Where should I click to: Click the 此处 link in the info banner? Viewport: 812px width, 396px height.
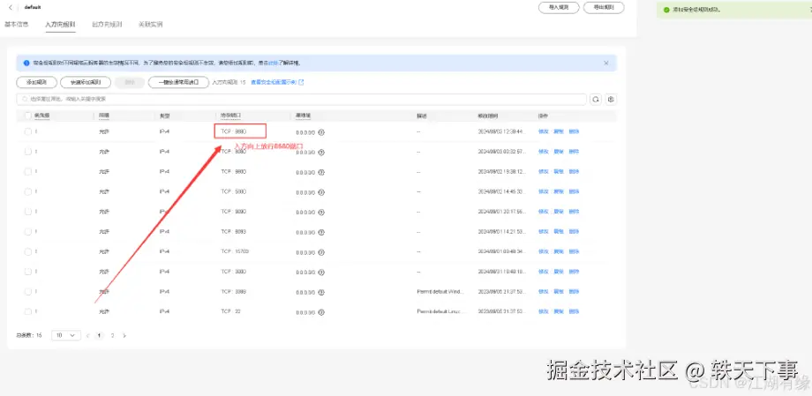click(273, 64)
